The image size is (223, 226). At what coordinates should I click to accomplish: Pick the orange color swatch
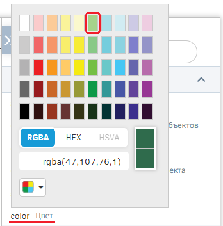[x=52, y=67]
